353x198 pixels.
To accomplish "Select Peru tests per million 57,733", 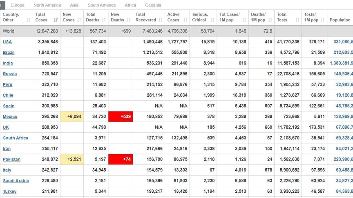I will pyautogui.click(x=318, y=85).
